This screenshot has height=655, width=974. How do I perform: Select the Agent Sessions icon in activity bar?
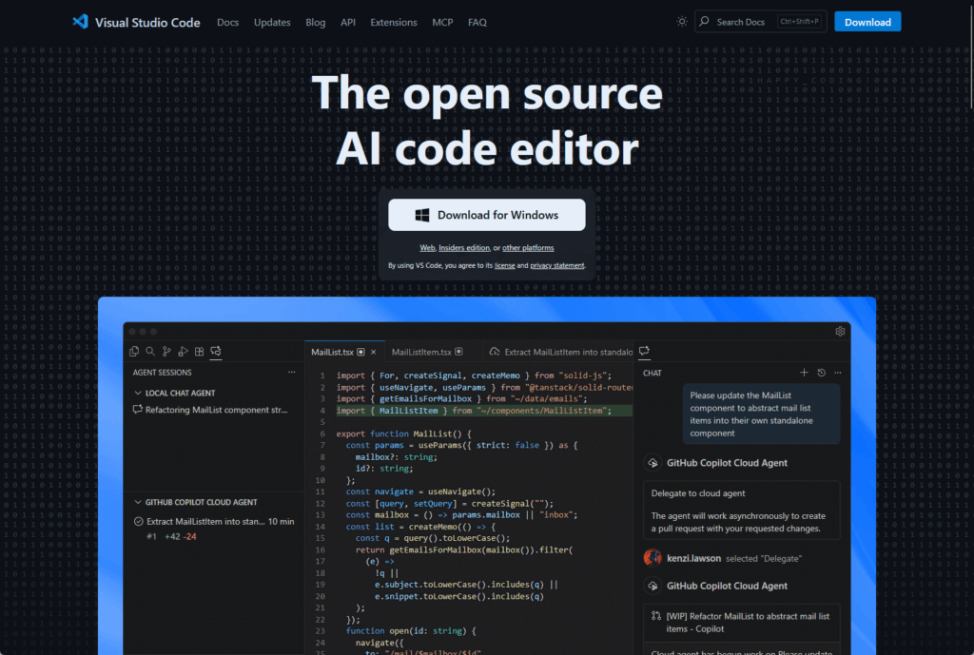click(216, 352)
